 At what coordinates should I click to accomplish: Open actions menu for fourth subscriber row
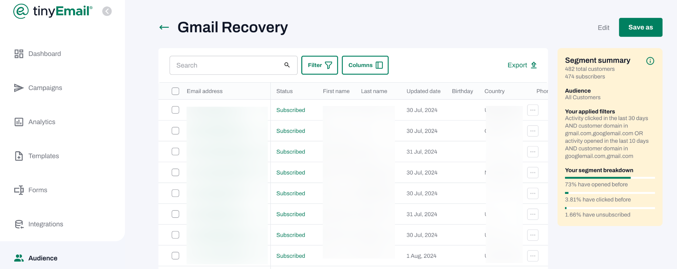click(x=533, y=173)
